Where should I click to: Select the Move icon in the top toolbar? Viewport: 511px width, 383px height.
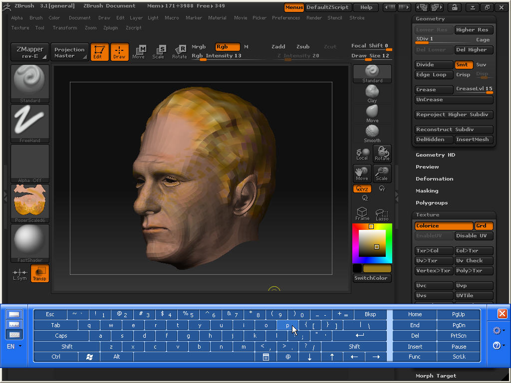(139, 51)
